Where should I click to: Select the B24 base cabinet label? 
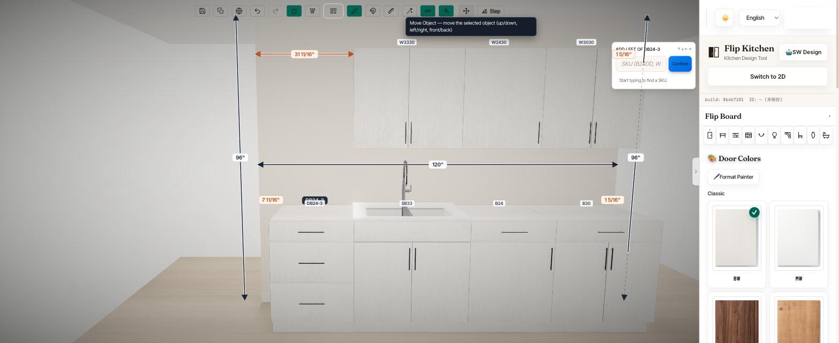[499, 203]
